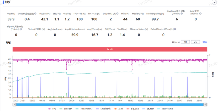Image resolution: width=218 pixels, height=111 pixels.
Task: Open help icon next to Jank (/10min)
Action: point(200,14)
